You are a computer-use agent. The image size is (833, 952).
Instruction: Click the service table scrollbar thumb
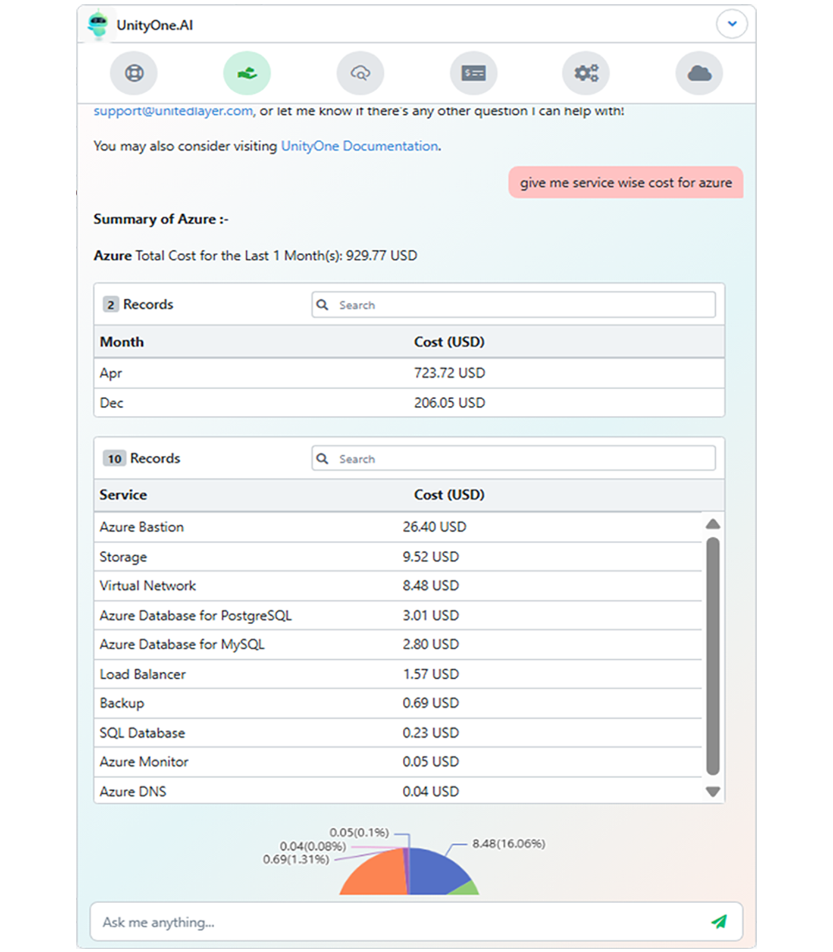coord(713,656)
